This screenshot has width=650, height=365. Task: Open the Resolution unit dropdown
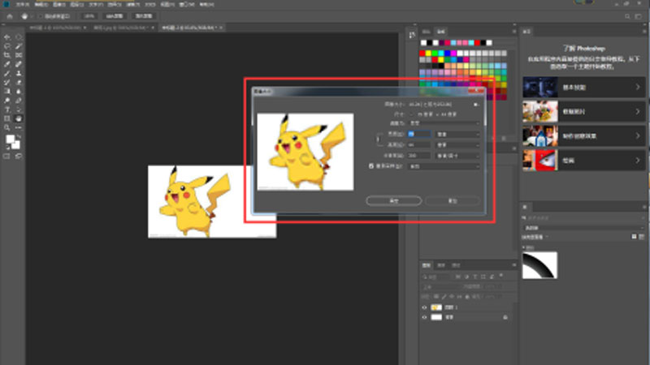(x=457, y=156)
